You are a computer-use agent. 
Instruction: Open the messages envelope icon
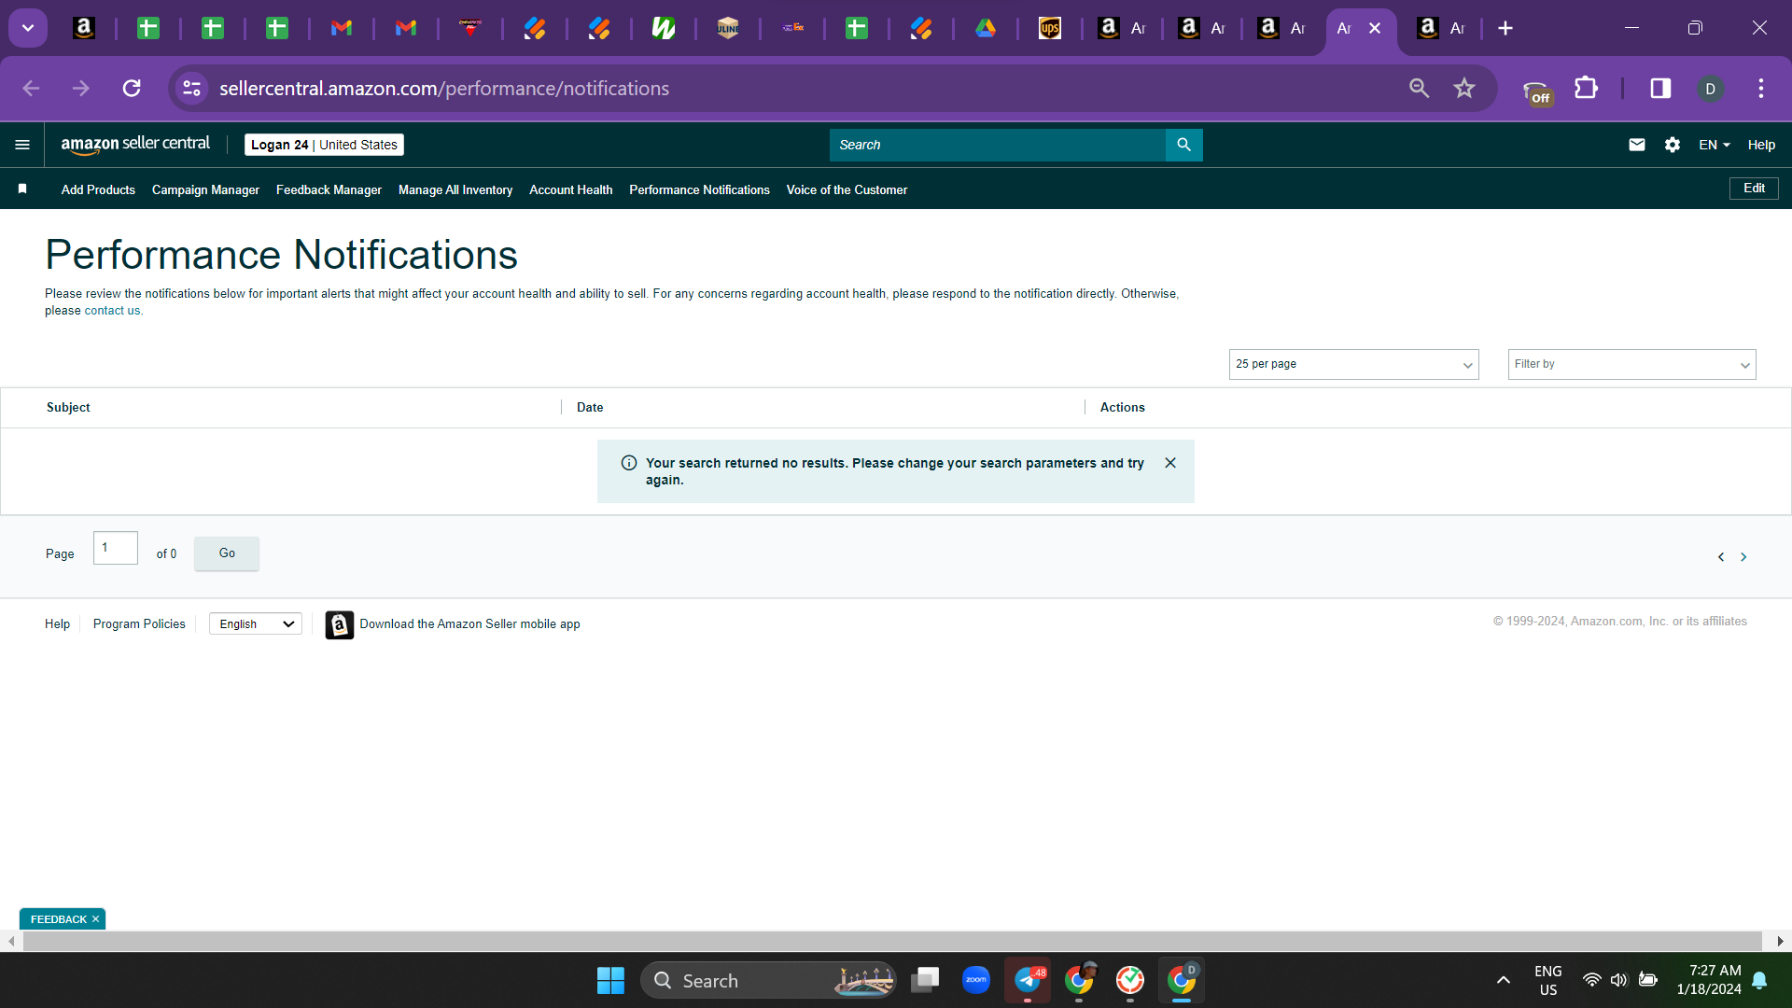pyautogui.click(x=1636, y=145)
